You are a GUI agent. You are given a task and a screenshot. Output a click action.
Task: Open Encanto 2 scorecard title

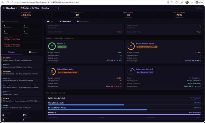[x=61, y=44]
